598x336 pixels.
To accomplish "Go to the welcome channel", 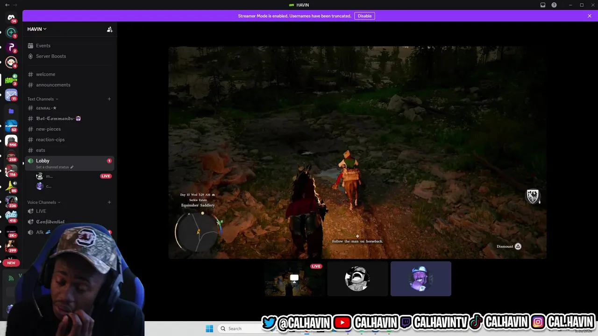I will click(69, 74).
